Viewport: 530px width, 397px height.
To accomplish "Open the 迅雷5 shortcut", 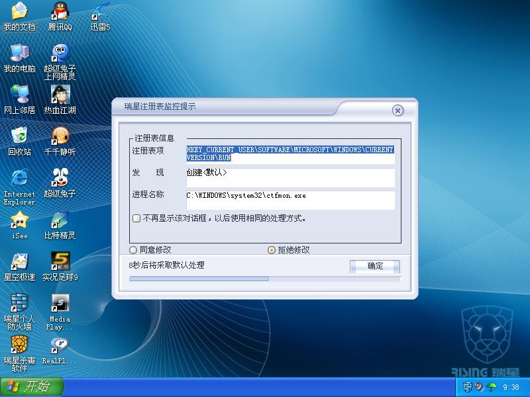I will (x=100, y=16).
